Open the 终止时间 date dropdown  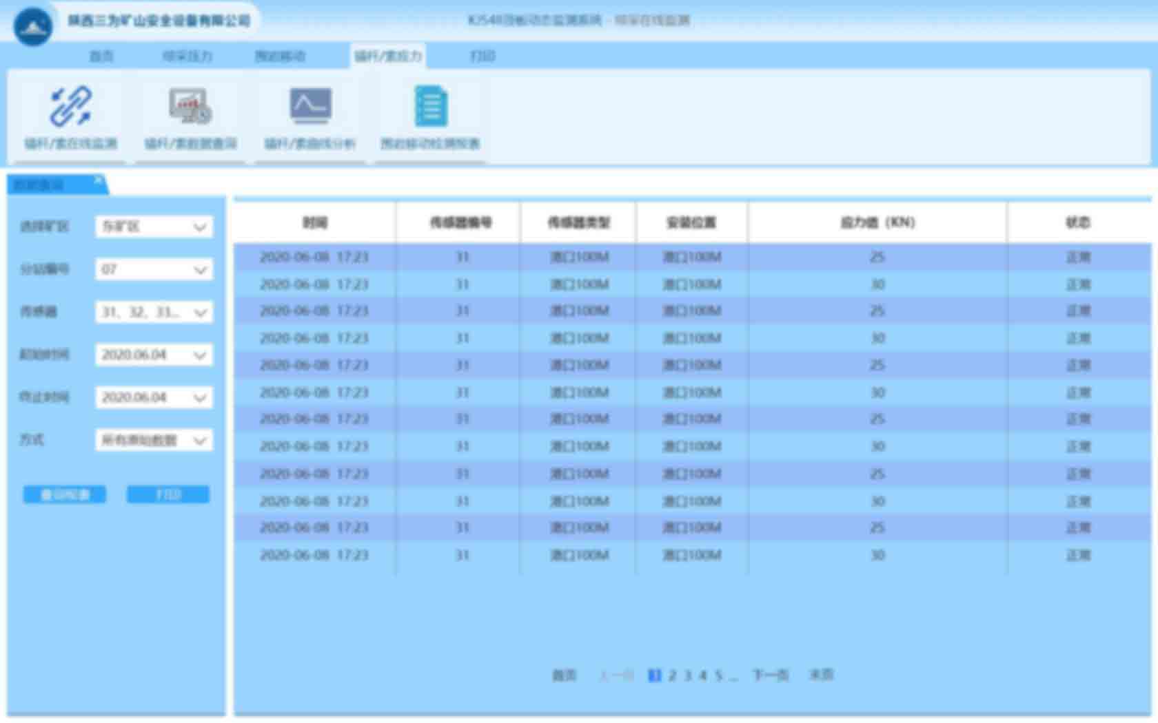(154, 397)
